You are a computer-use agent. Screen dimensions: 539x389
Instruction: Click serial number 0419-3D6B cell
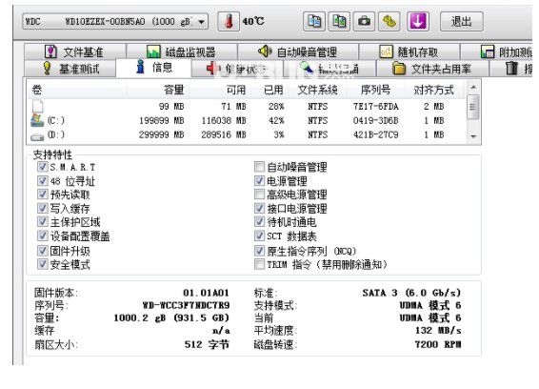click(376, 120)
